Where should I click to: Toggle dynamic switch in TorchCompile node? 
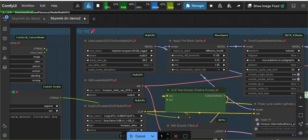pyautogui.click(x=299, y=65)
